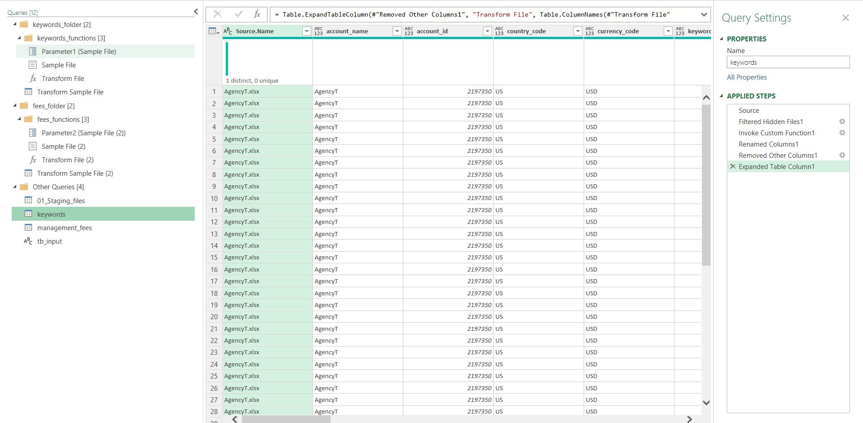The height and width of the screenshot is (423, 863).
Task: Click the Transform File function icon in Queries pane
Action: [33, 78]
